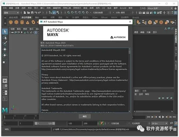The width and height of the screenshot is (179, 137).
Task: Click the Open Scene folder icon
Action: point(28,13)
